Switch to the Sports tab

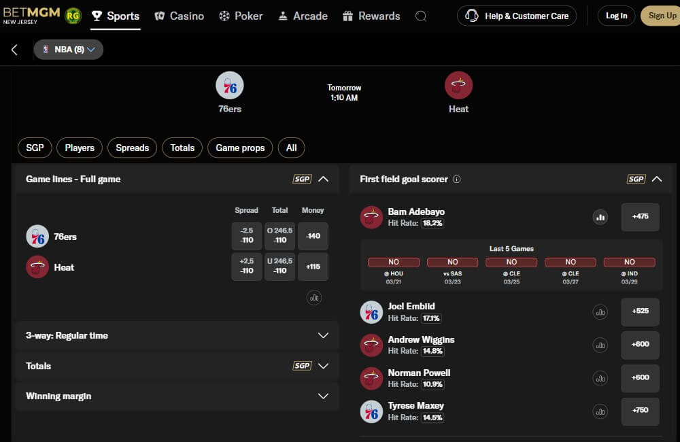pos(116,15)
